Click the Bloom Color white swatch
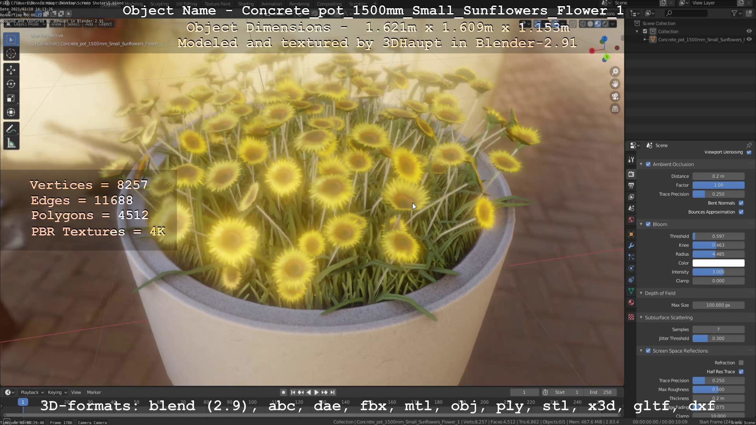This screenshot has width=756, height=425. [x=718, y=263]
